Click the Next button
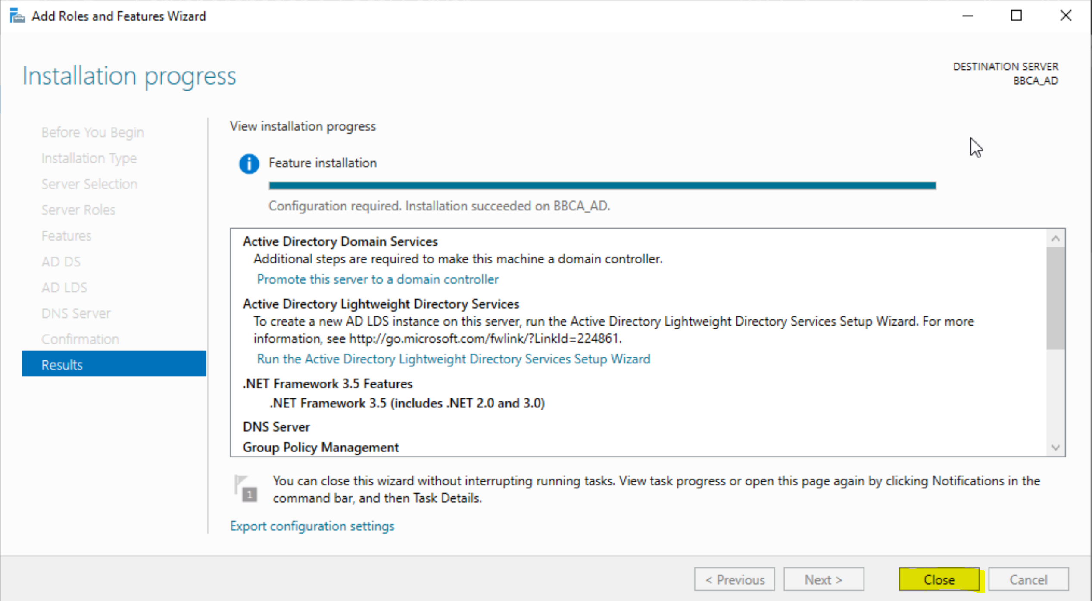 [x=824, y=579]
